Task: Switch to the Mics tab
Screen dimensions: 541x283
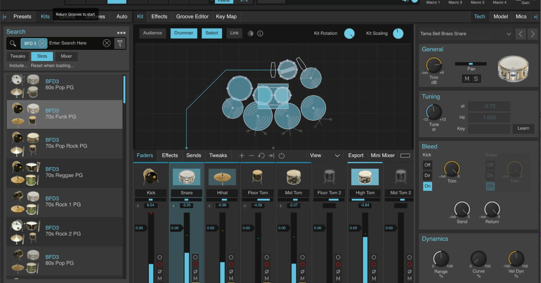Action: pyautogui.click(x=521, y=17)
